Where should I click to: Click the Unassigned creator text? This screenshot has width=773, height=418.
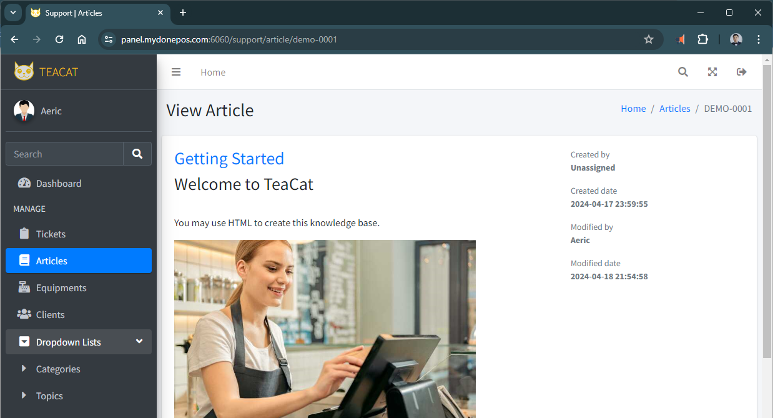[x=593, y=167]
